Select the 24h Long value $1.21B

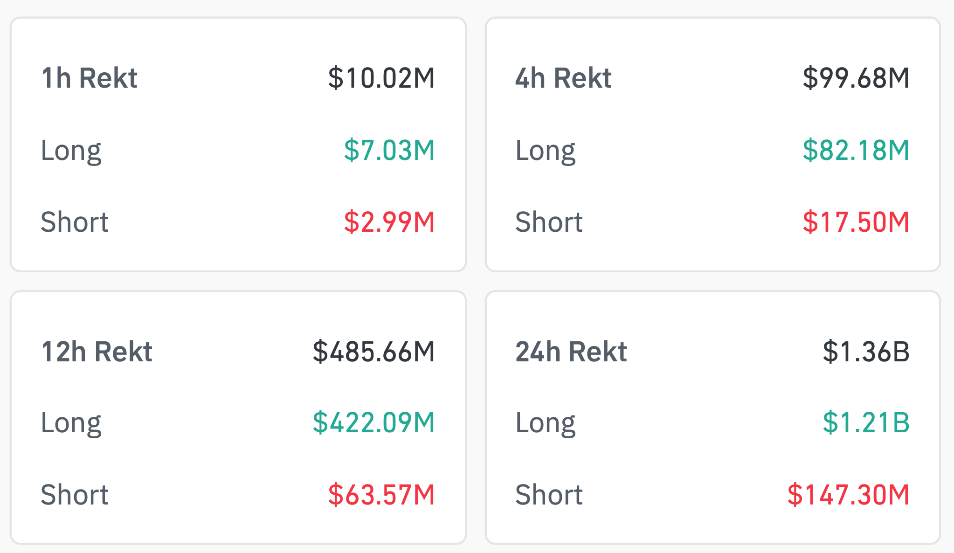(x=866, y=423)
